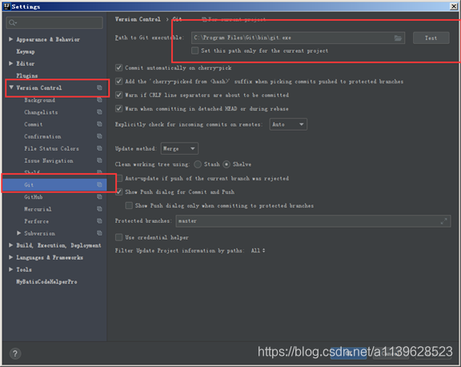Toggle 'Warn if CRLF line separators' checkbox
This screenshot has width=461, height=367.
pyautogui.click(x=118, y=95)
